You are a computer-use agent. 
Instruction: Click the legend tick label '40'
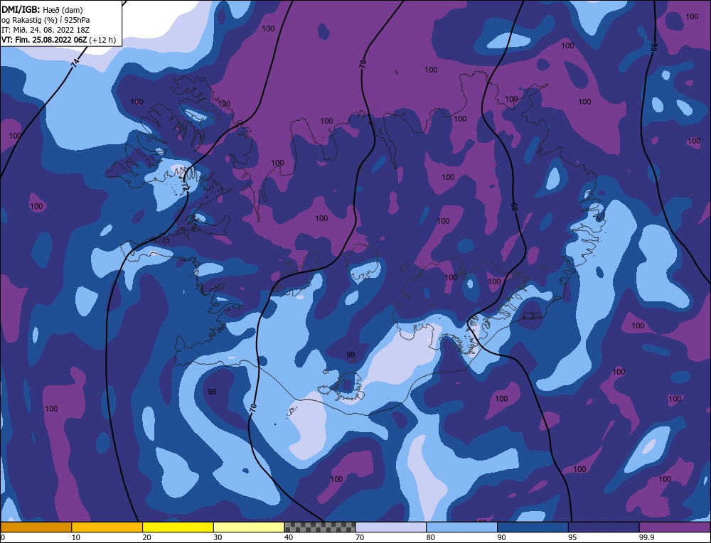pyautogui.click(x=289, y=537)
